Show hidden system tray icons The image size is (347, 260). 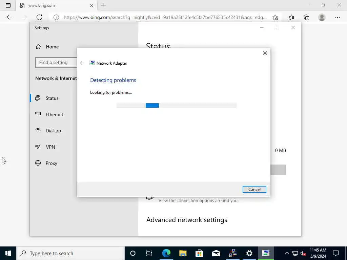tap(287, 253)
